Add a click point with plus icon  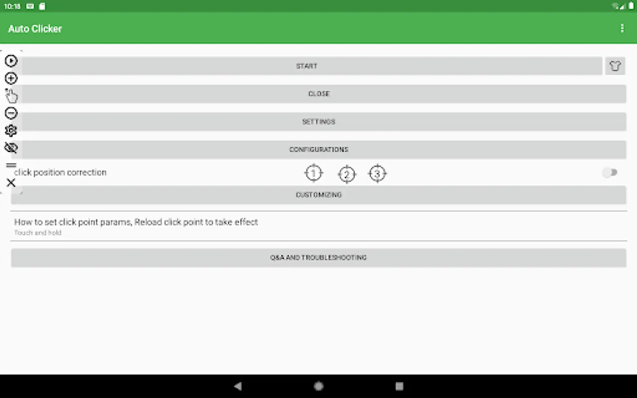pos(11,78)
